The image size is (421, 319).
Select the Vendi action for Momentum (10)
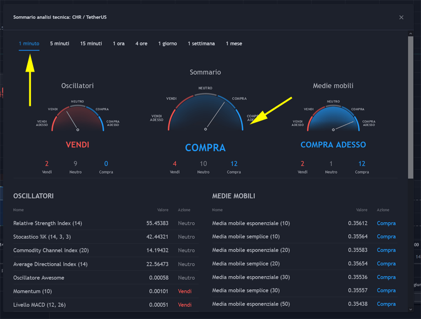click(184, 291)
